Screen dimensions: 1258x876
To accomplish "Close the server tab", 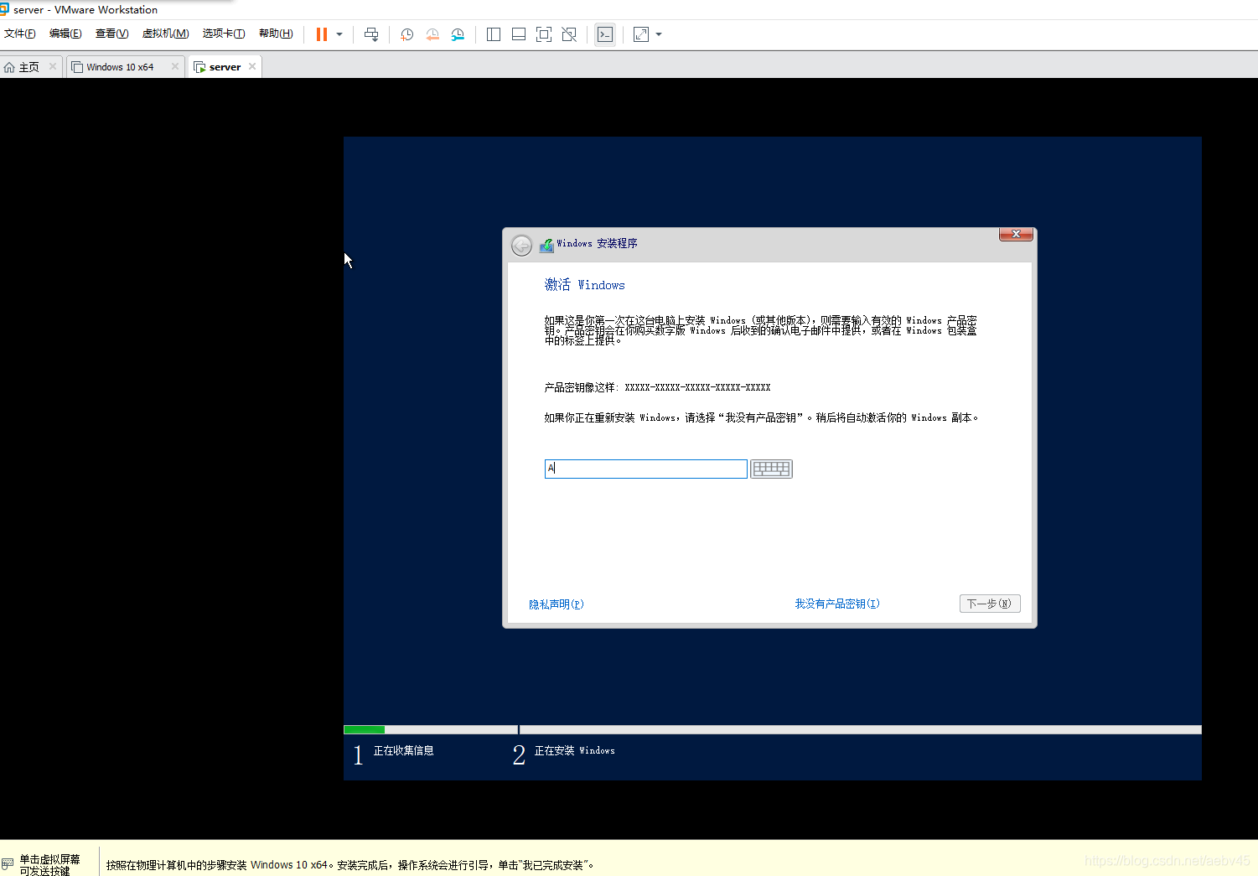I will (252, 66).
